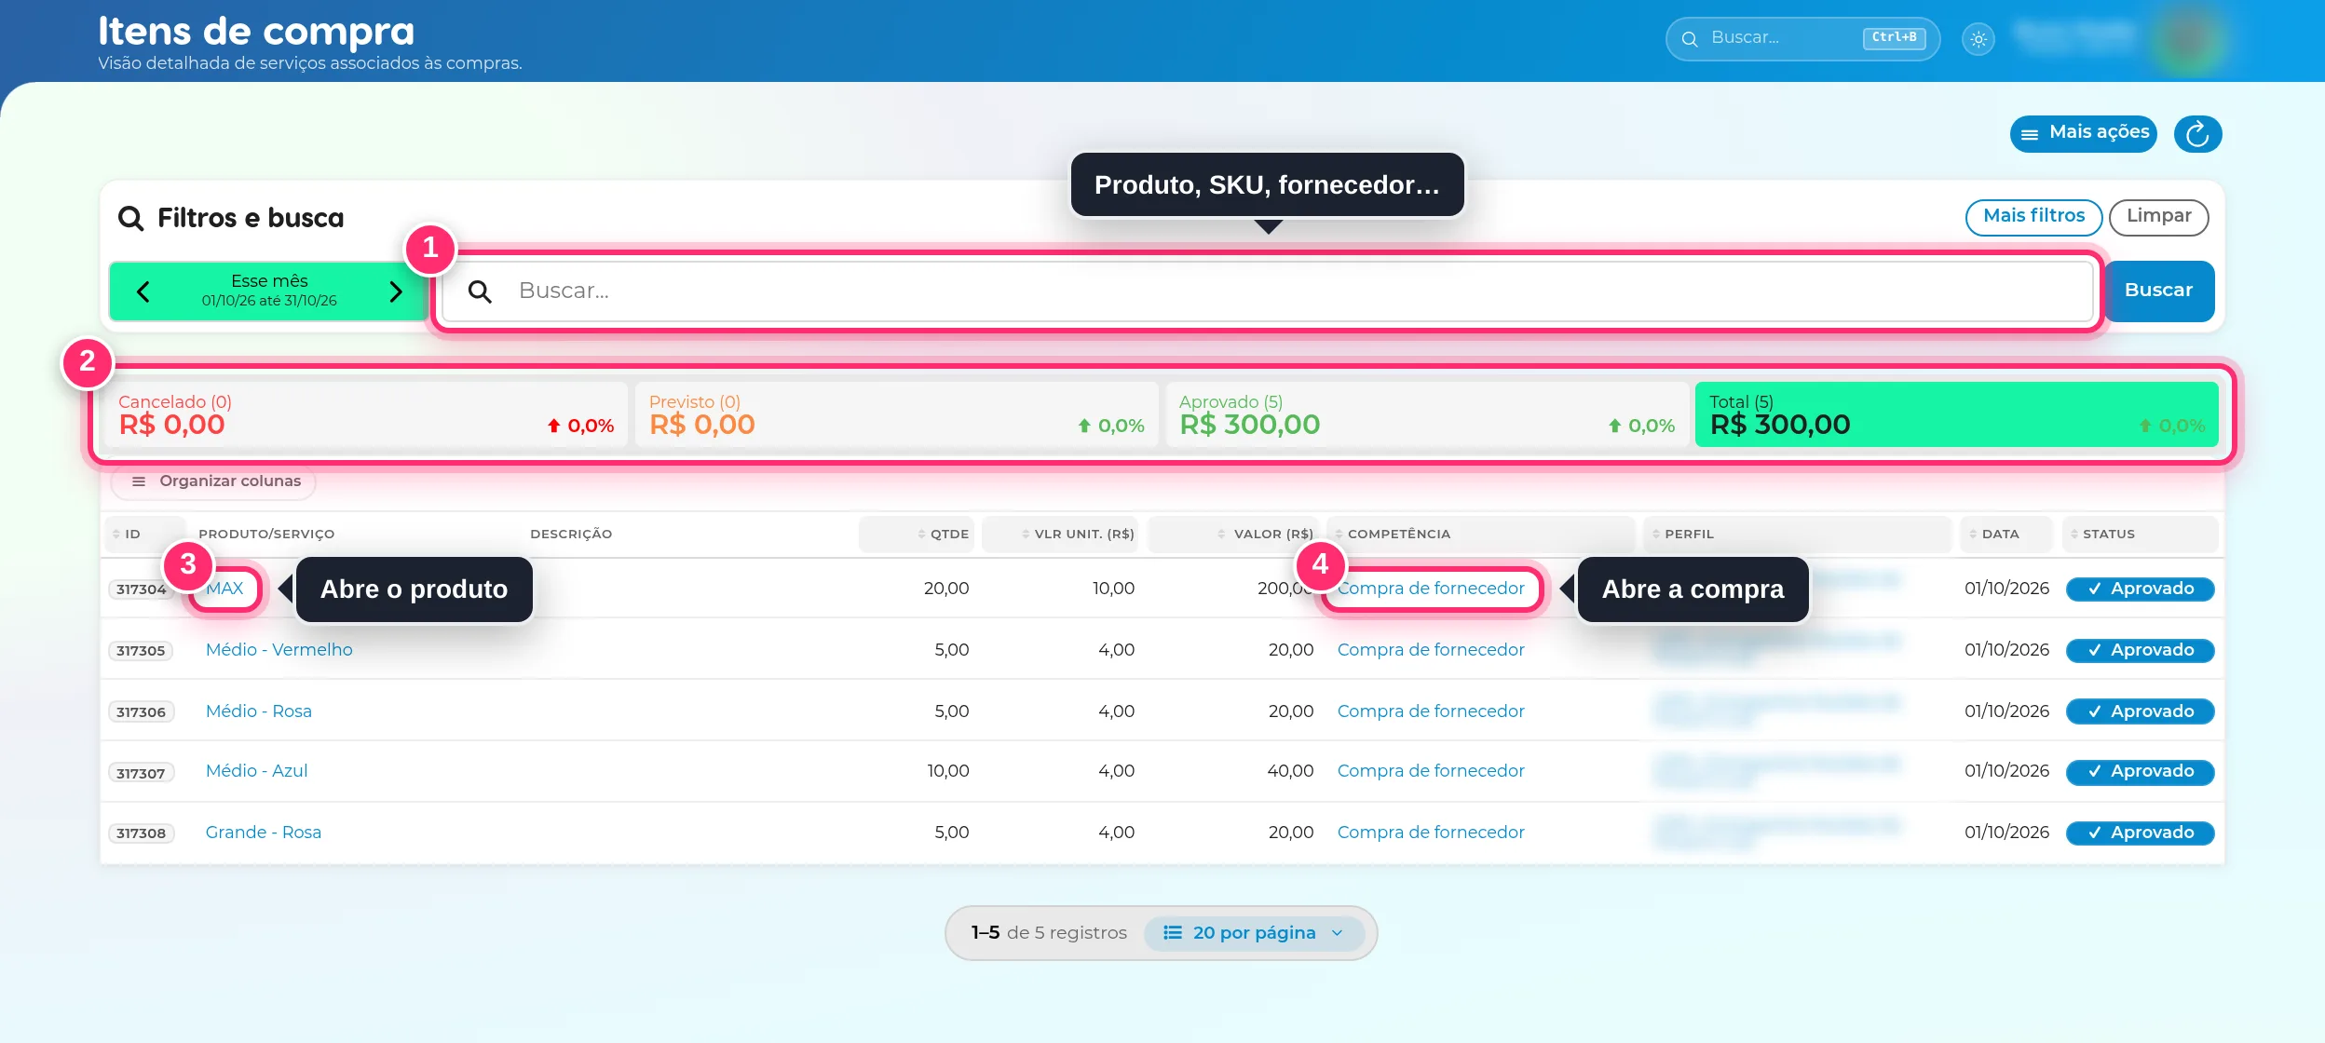Filter by Aprovado (5) card
This screenshot has width=2325, height=1043.
[x=1427, y=414]
